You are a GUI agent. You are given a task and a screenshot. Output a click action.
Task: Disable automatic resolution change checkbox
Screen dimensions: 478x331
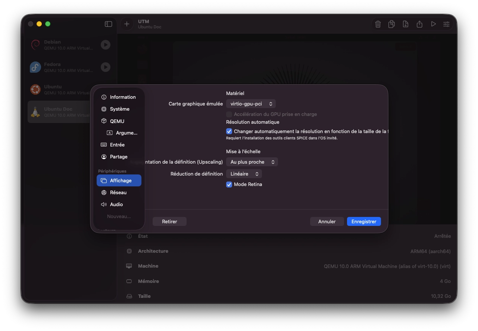point(229,131)
